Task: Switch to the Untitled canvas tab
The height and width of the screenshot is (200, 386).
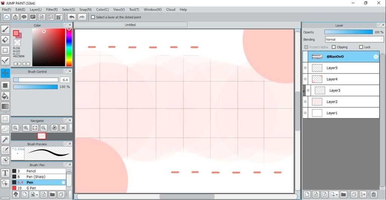Action: coord(130,25)
